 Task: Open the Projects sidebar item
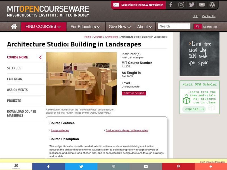[x=14, y=101]
